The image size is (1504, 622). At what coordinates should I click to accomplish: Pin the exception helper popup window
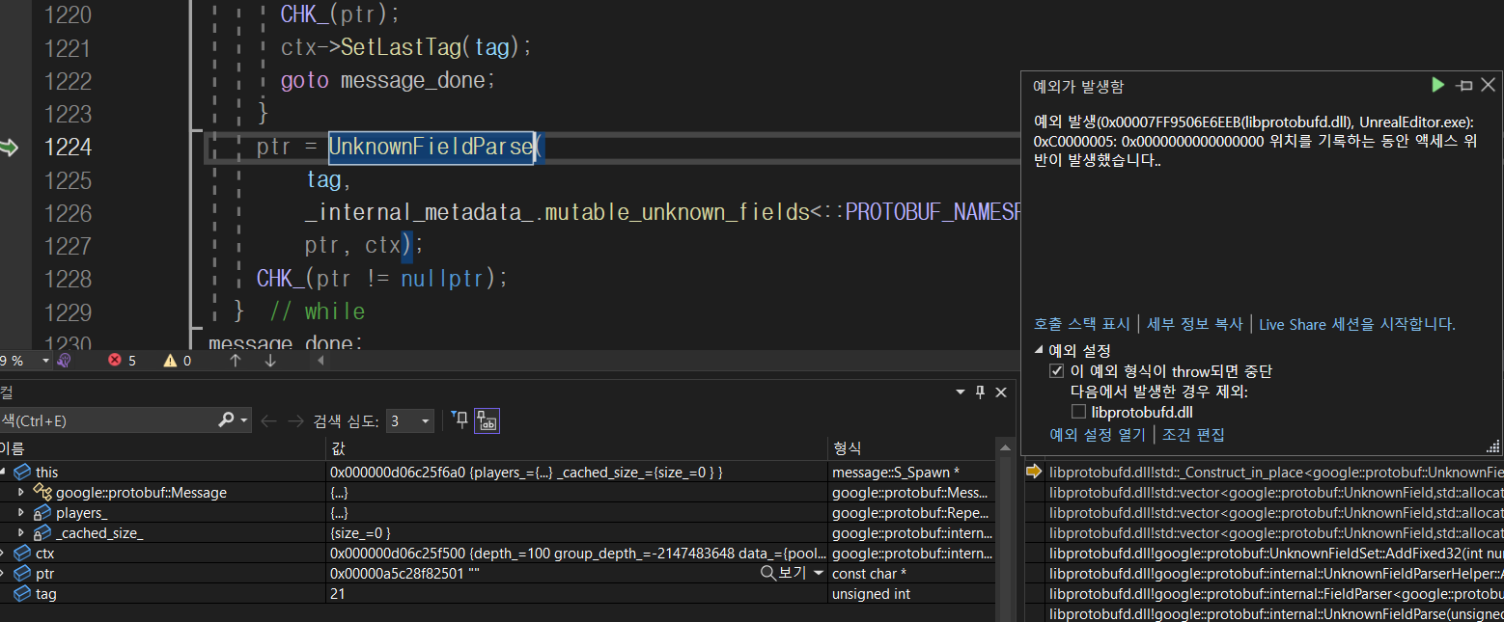point(1462,84)
